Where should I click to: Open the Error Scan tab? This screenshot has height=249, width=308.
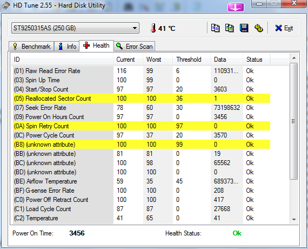coord(135,47)
